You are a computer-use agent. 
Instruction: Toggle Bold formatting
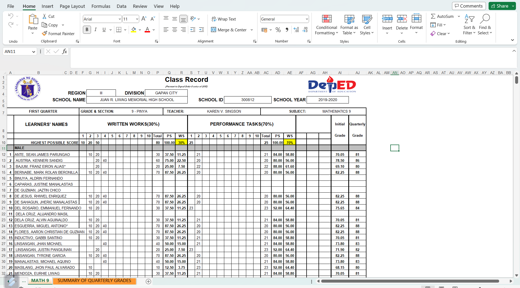(87, 30)
